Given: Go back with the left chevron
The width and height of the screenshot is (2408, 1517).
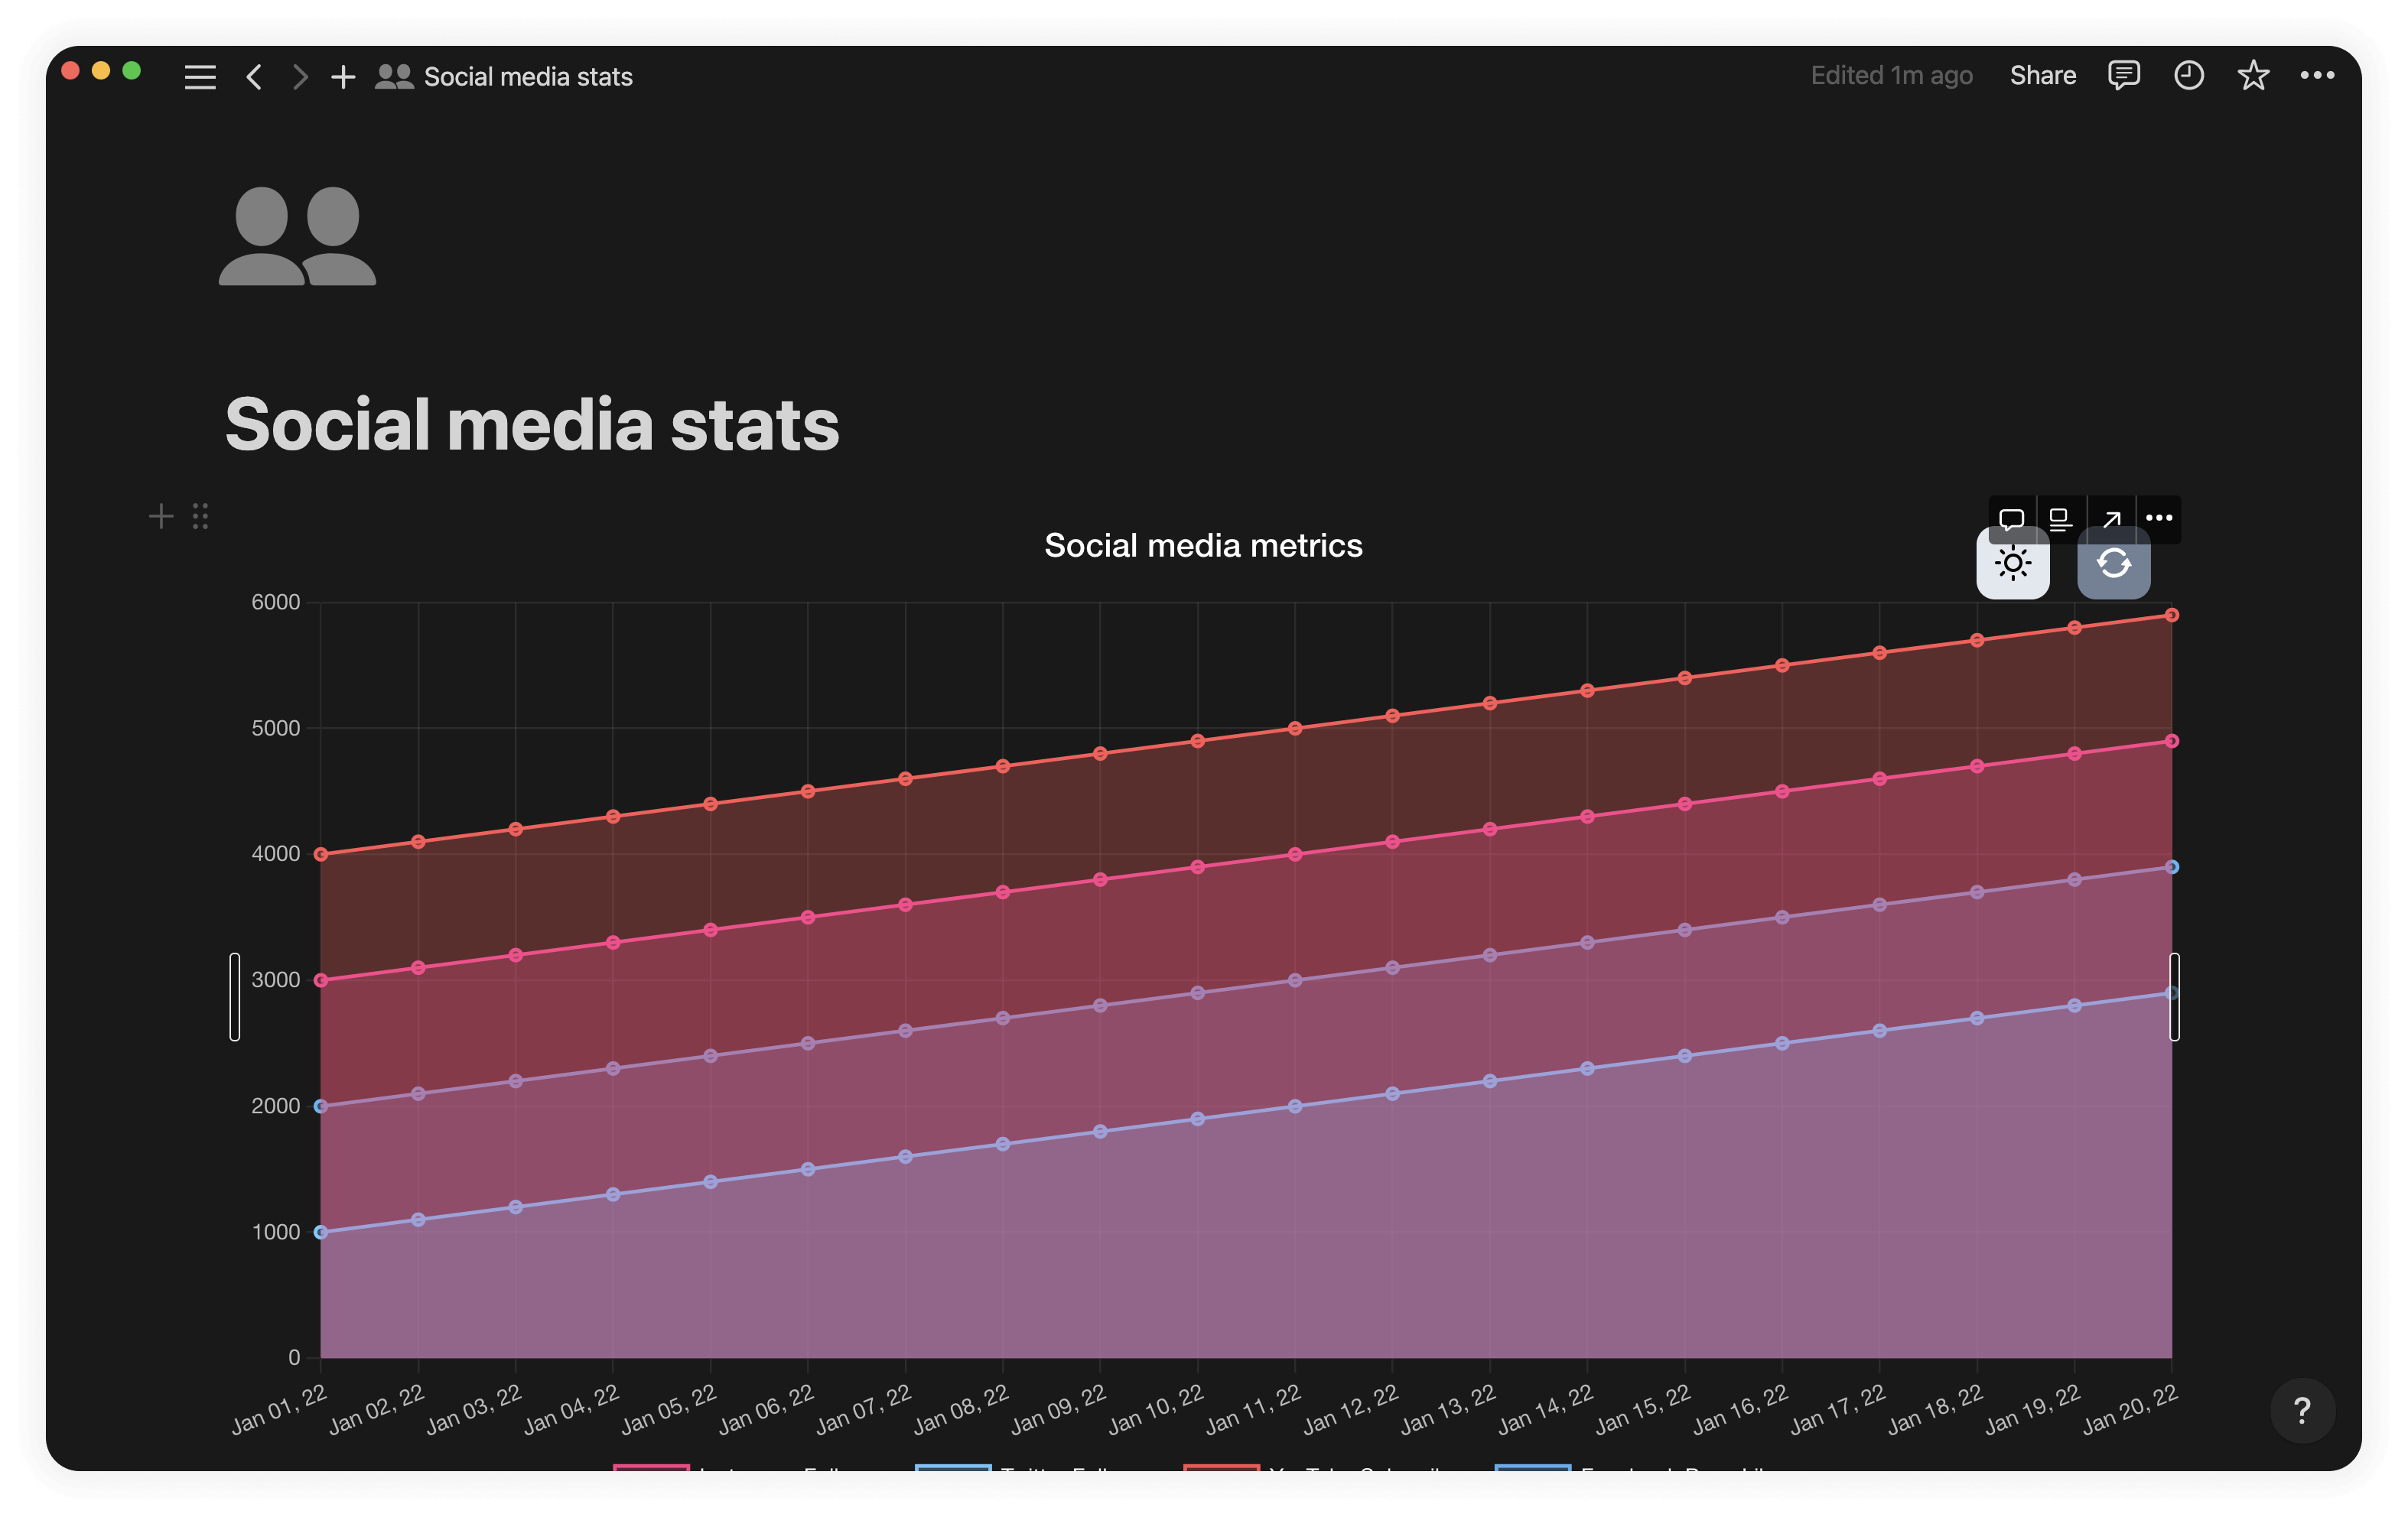Looking at the screenshot, I should (254, 77).
